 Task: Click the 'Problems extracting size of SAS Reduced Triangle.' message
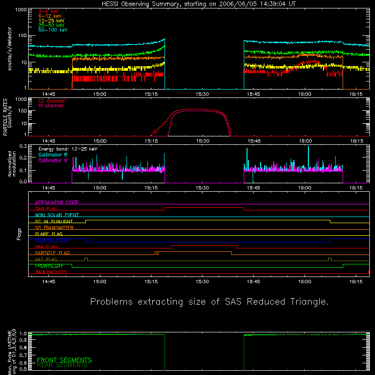coord(209,302)
